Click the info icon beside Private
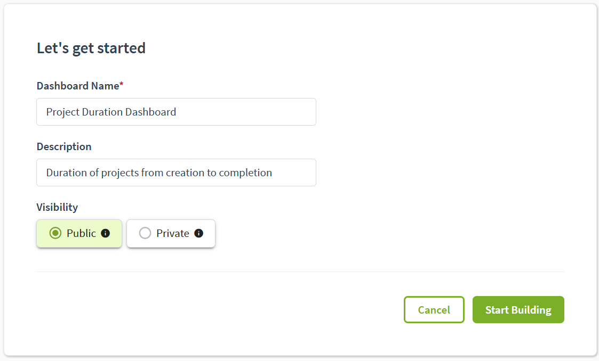The height and width of the screenshot is (361, 599). [x=199, y=233]
